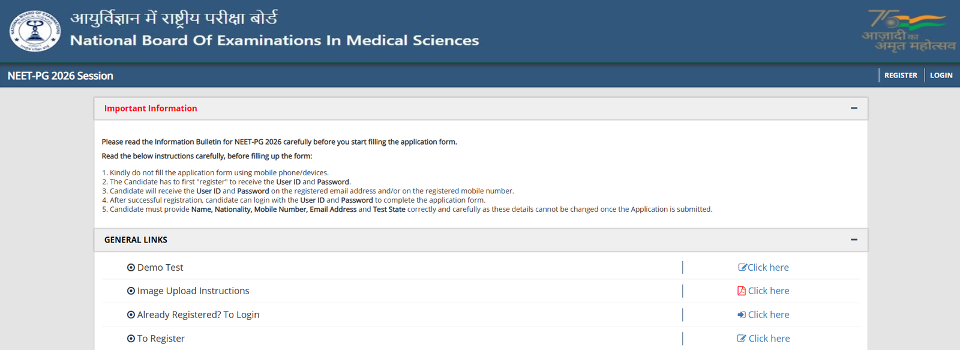
Task: Collapse the GENERAL LINKS panel with its minus icon
Action: coord(854,240)
